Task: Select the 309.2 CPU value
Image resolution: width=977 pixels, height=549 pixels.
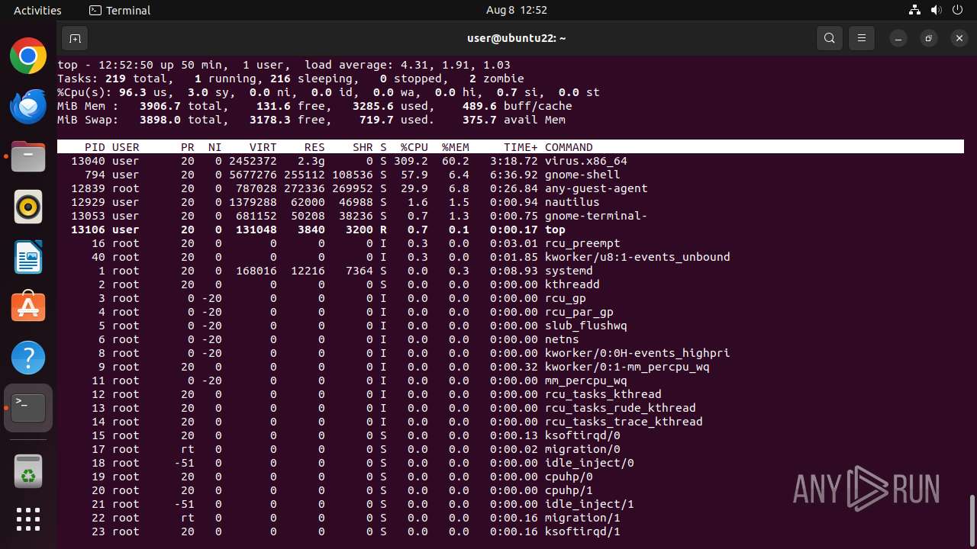Action: (411, 161)
